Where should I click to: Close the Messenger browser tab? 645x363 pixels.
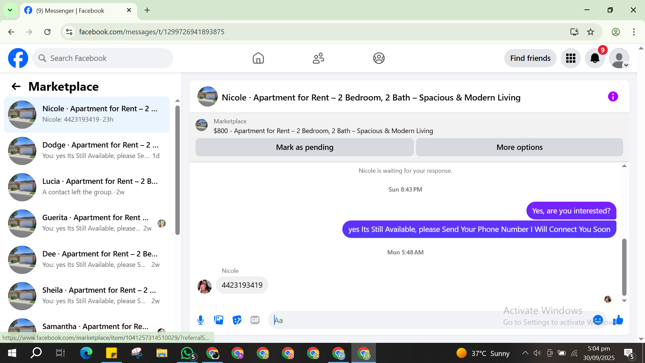click(x=129, y=10)
